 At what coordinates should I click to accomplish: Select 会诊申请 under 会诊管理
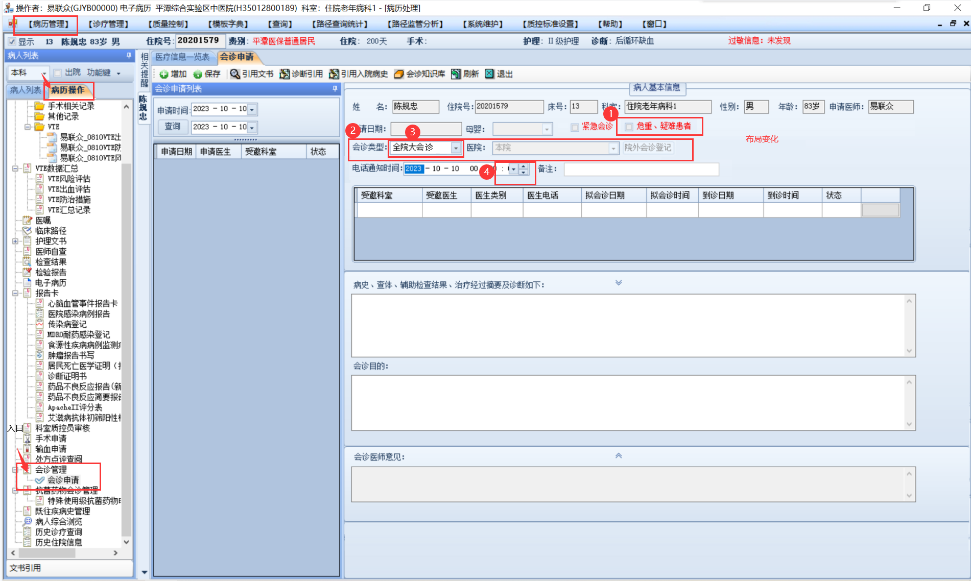(x=63, y=480)
